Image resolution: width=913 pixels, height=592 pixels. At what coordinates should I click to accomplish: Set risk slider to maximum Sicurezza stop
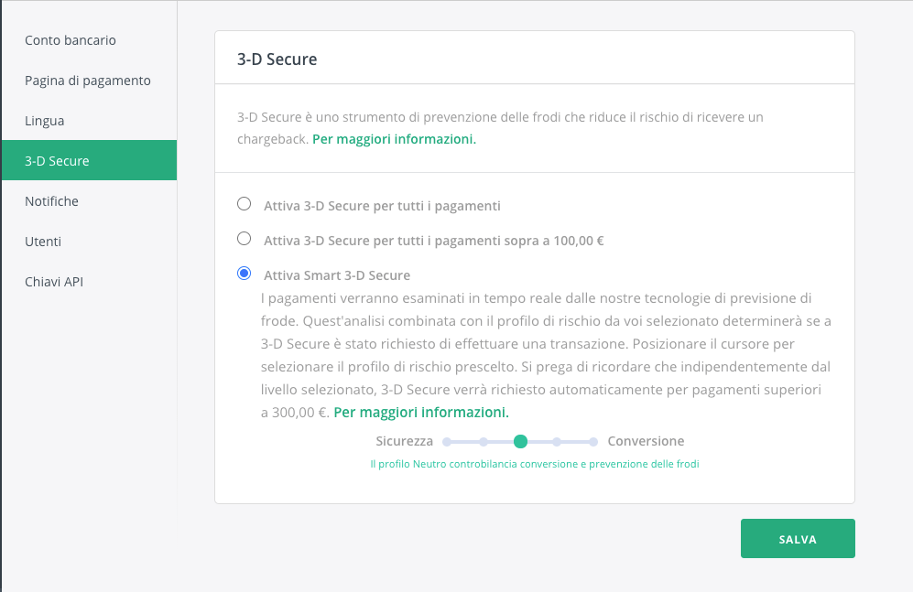447,441
